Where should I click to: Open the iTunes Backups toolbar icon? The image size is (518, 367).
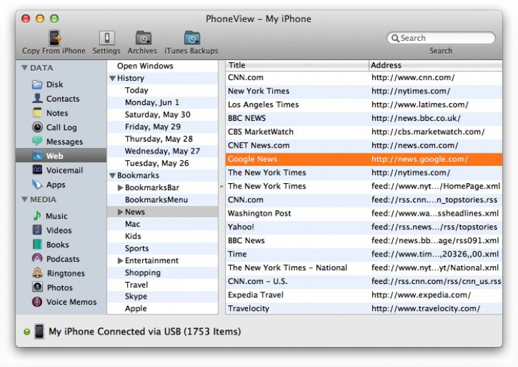click(192, 38)
